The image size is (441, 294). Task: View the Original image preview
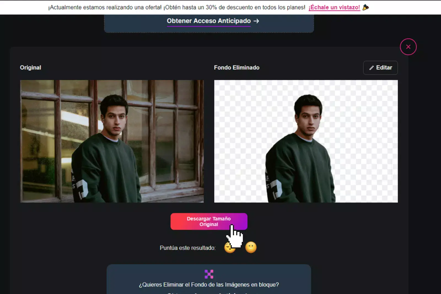click(112, 141)
